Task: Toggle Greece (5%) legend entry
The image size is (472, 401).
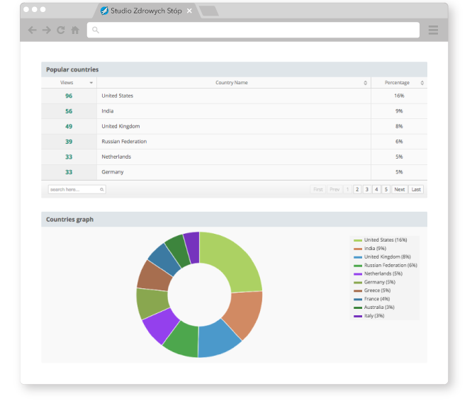Action: (x=372, y=290)
